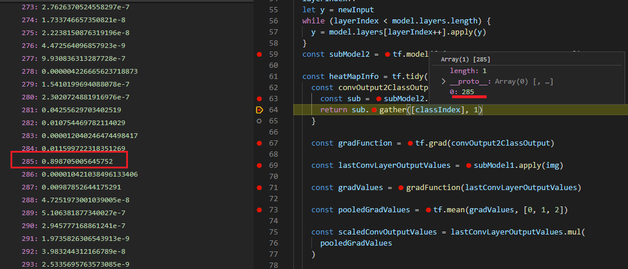Remove the gutter breakpoint on line 67

tap(259, 143)
